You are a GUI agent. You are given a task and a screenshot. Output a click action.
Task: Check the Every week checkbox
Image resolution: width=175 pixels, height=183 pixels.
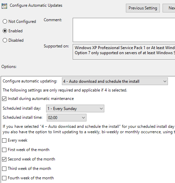point(4,140)
